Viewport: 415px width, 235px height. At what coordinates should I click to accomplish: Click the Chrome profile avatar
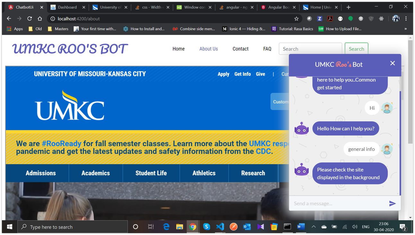[x=396, y=19]
